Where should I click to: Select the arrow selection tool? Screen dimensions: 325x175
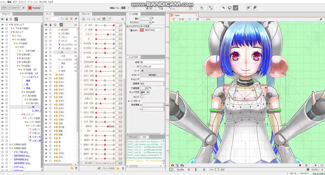[x=223, y=8]
